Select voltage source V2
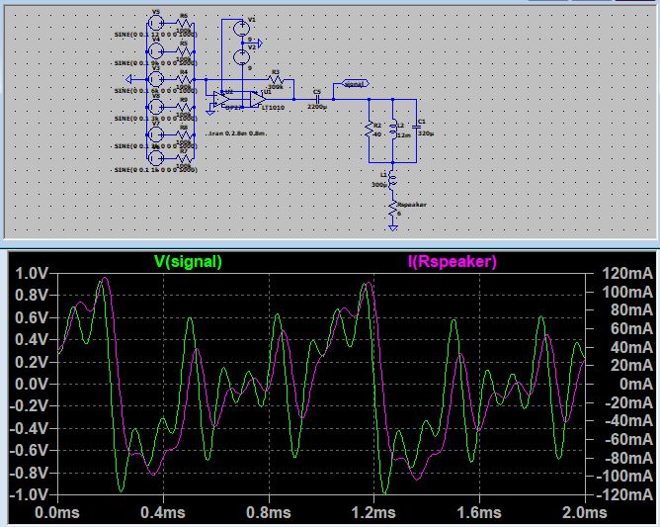This screenshot has height=527, width=660. tap(242, 56)
